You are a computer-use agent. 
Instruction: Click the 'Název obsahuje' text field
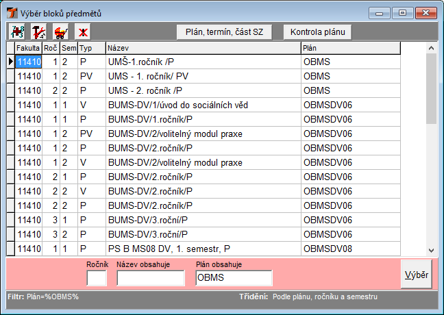[x=151, y=278]
